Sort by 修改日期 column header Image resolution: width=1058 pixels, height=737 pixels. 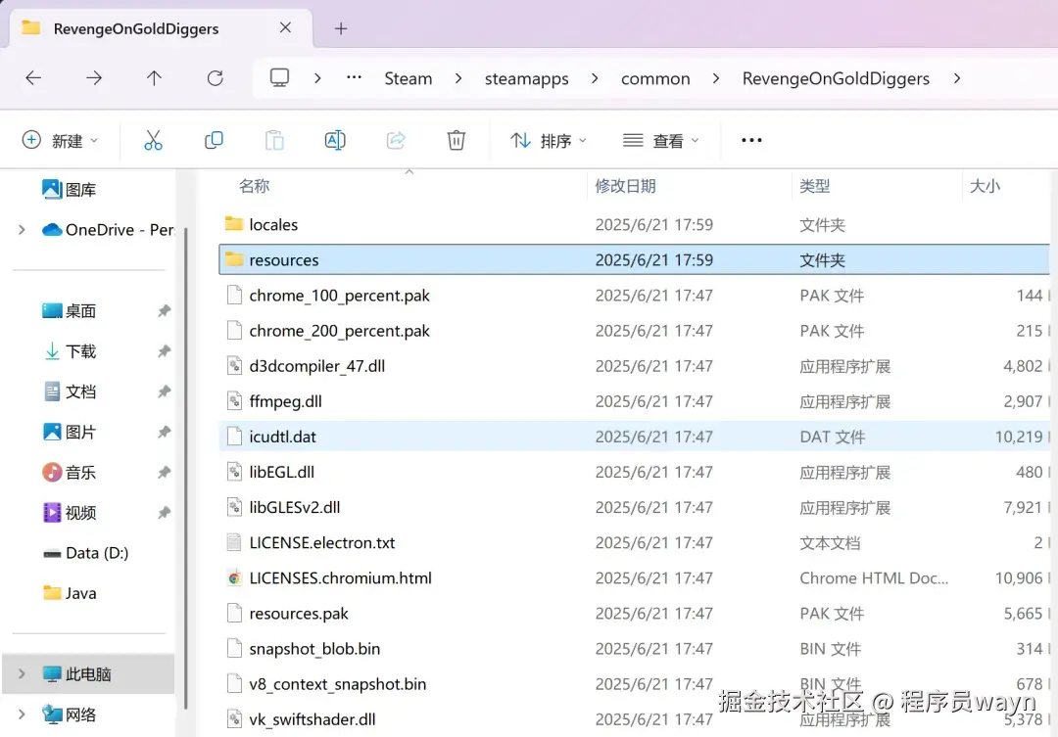click(x=625, y=186)
